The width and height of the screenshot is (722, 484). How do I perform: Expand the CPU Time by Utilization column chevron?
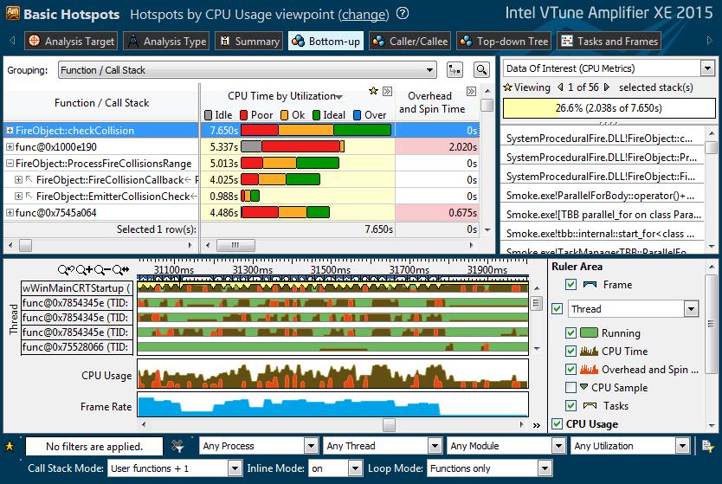pyautogui.click(x=387, y=91)
